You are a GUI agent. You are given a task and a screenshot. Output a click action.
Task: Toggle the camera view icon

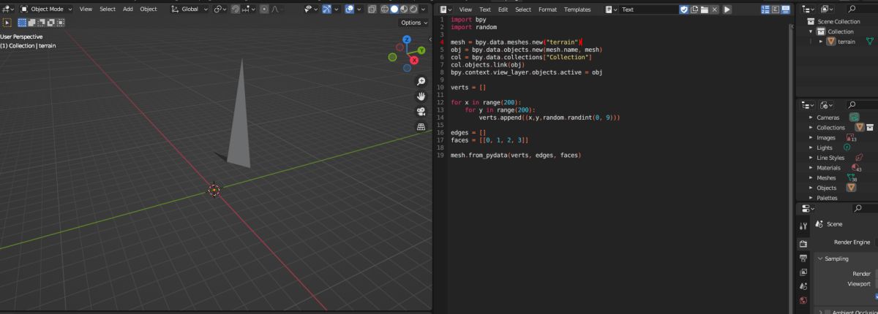tap(421, 112)
